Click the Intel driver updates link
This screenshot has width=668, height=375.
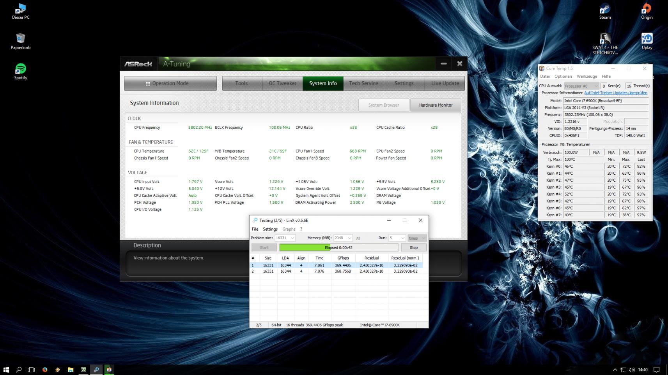coord(616,93)
